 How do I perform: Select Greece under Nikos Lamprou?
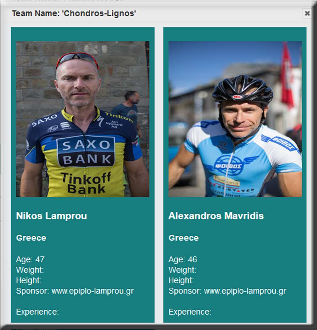31,238
